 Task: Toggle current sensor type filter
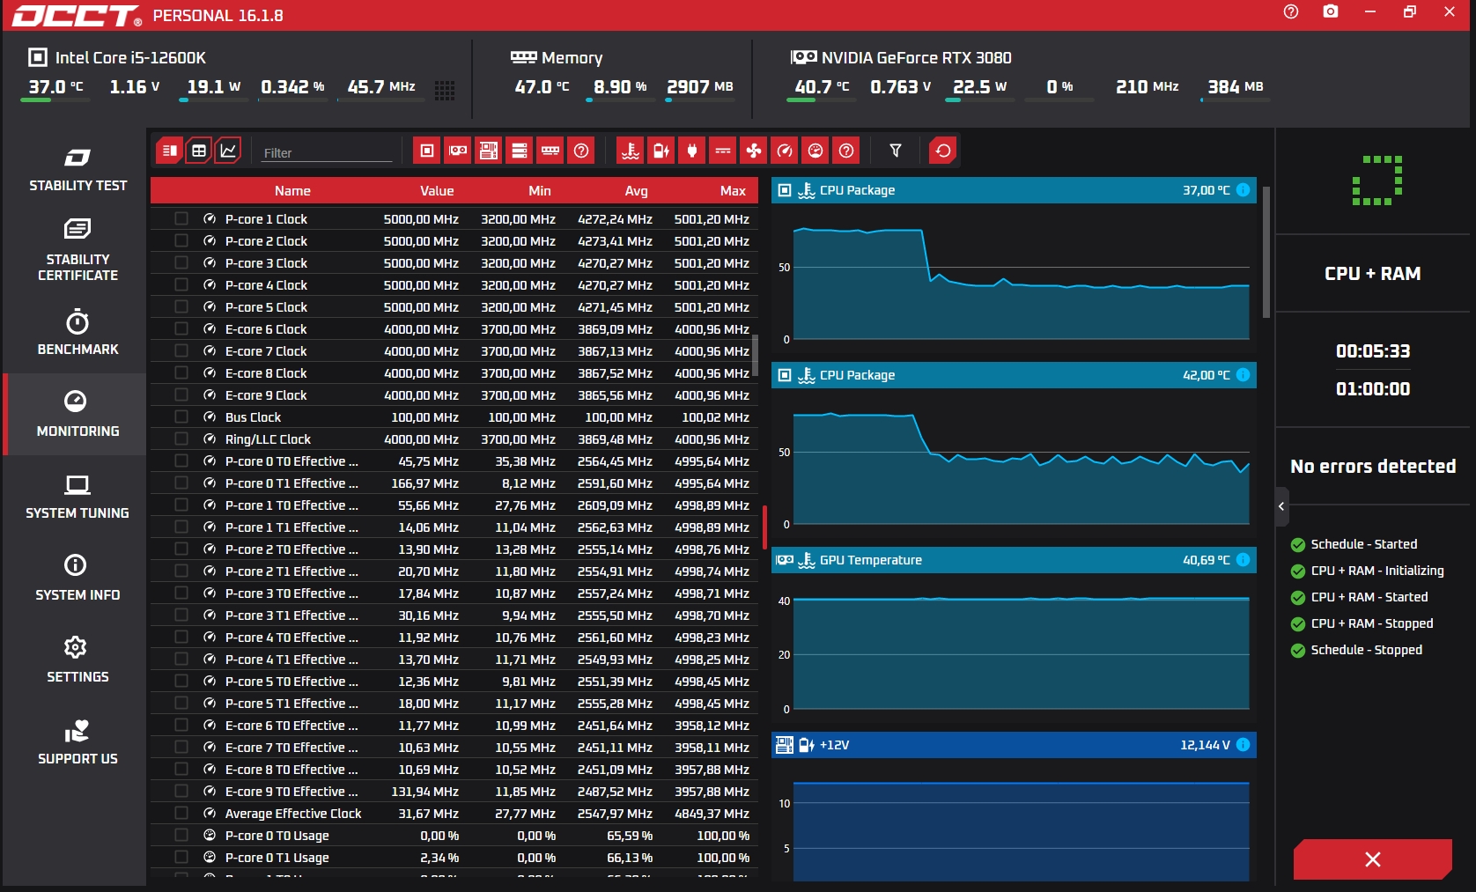723,151
